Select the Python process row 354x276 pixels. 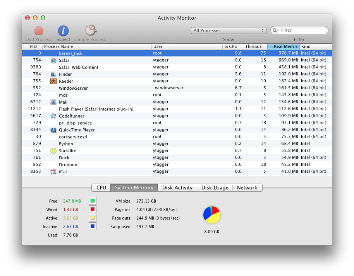(177, 144)
